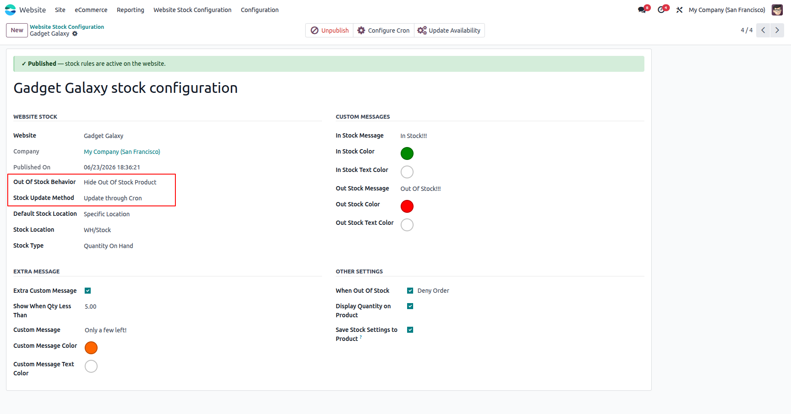791x414 pixels.
Task: Open the Stock Type dropdown
Action: tap(108, 246)
